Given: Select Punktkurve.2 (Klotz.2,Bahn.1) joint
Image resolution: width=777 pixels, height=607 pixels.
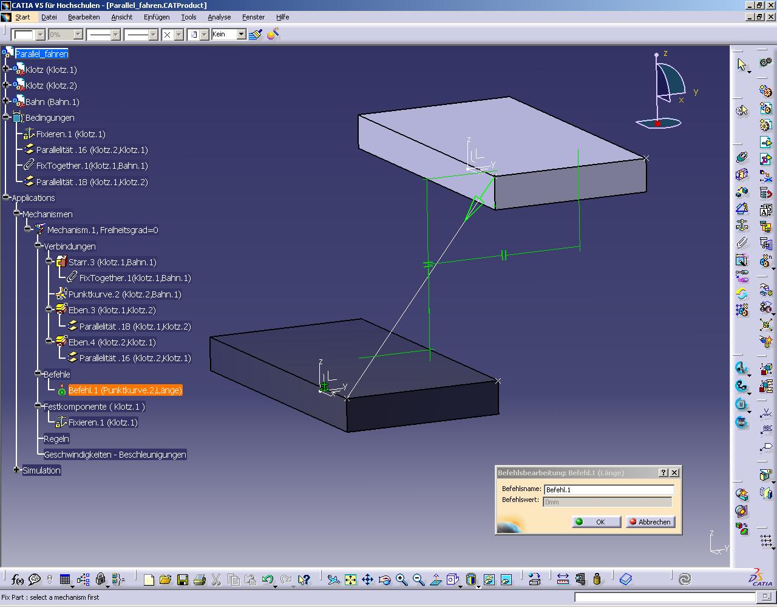Looking at the screenshot, I should [124, 294].
